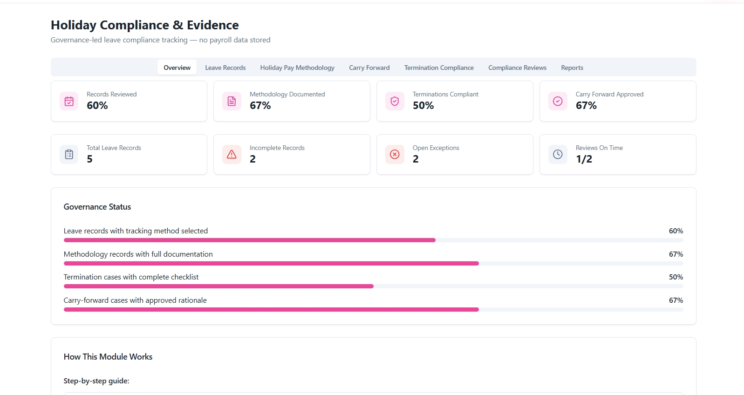The height and width of the screenshot is (395, 744).
Task: Click the How This Module Works heading
Action: tap(108, 357)
